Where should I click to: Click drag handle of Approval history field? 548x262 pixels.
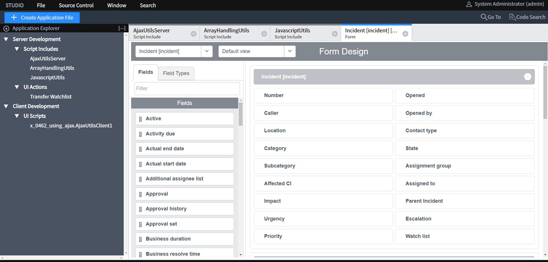tap(141, 209)
